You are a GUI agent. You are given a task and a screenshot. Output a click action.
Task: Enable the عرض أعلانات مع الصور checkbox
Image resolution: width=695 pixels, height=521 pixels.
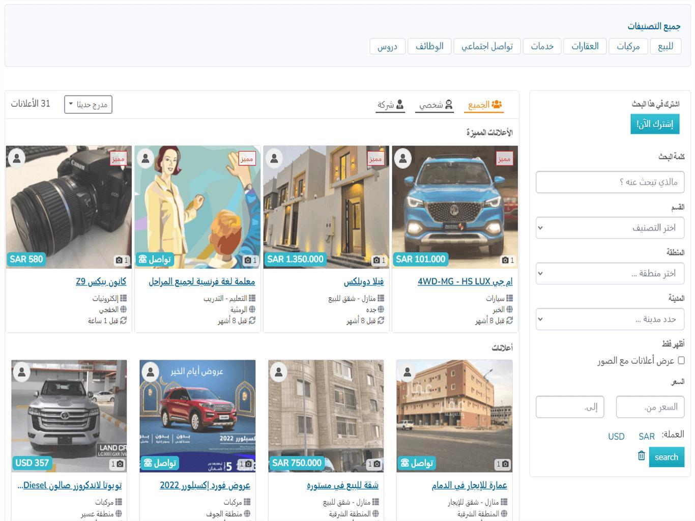tap(681, 360)
